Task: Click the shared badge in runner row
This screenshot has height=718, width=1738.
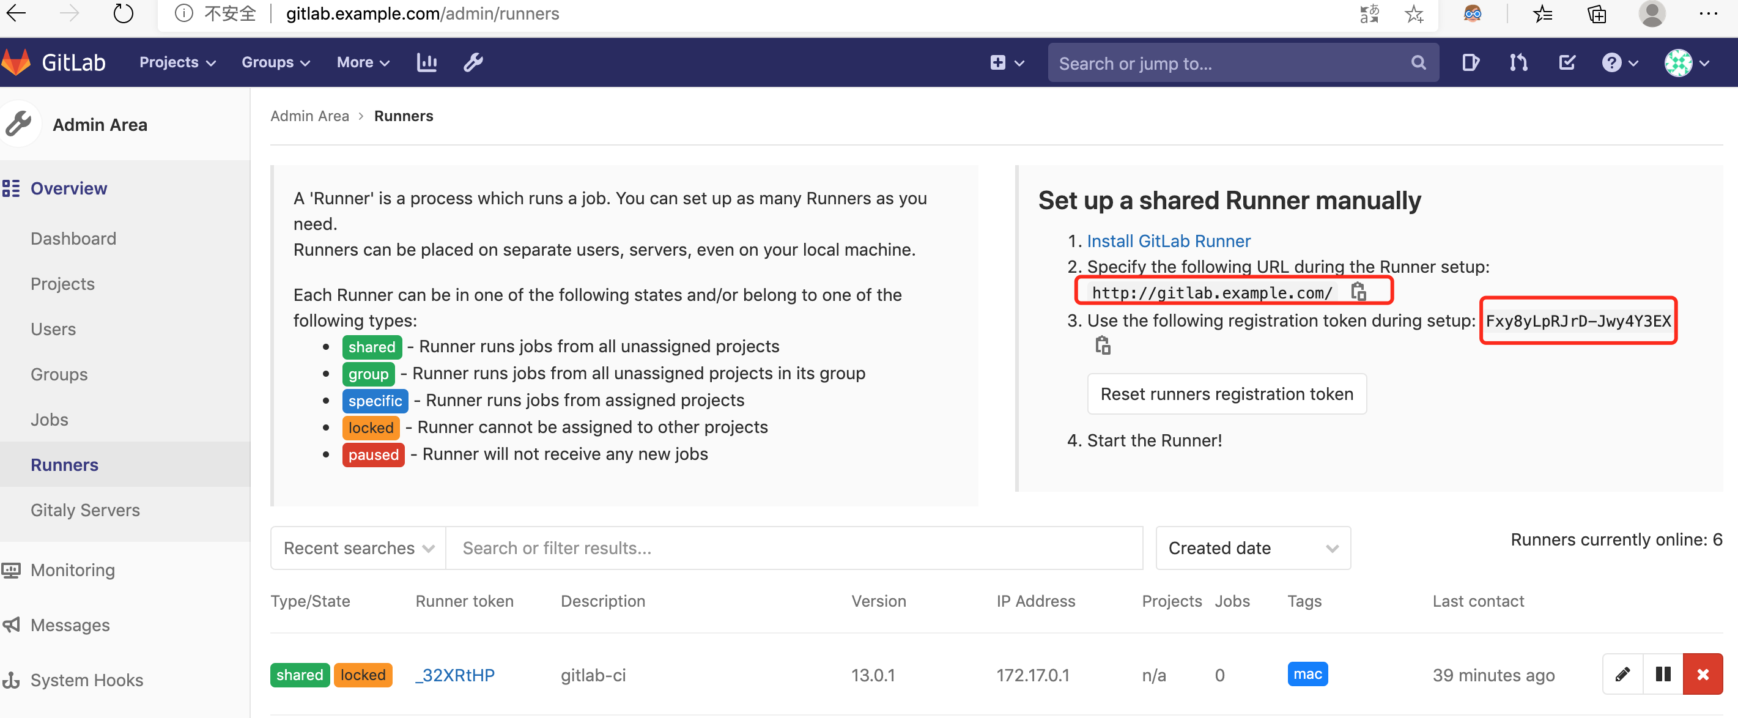Action: 300,675
